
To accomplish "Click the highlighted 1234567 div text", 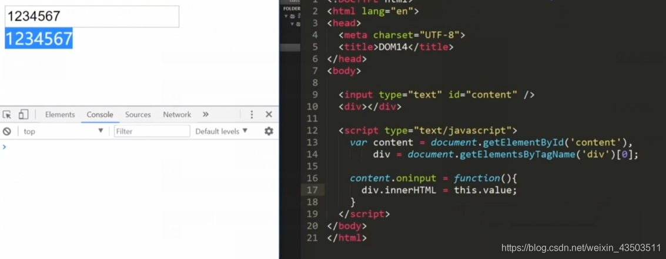I will click(x=39, y=39).
